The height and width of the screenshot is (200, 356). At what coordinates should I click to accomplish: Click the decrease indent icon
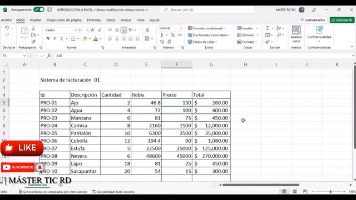click(131, 39)
